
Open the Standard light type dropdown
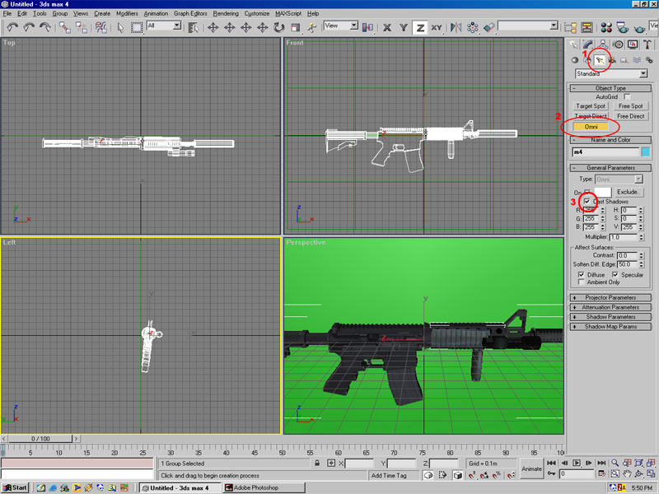pyautogui.click(x=643, y=73)
